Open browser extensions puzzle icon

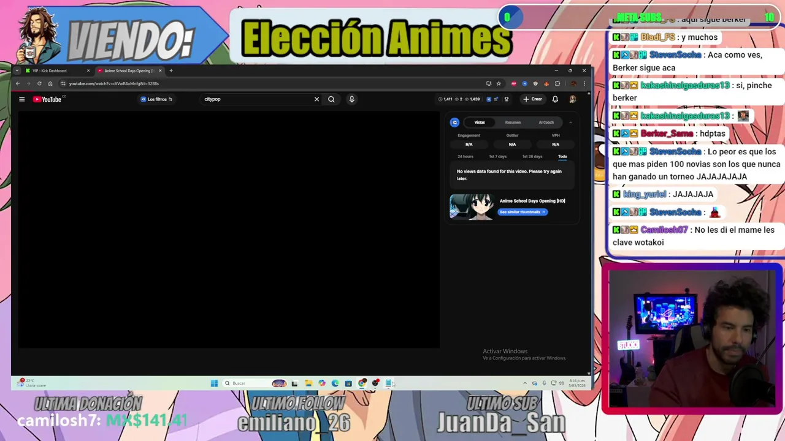click(x=557, y=83)
